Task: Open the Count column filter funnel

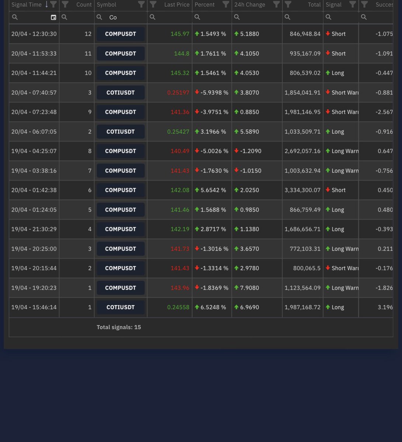Action: click(x=65, y=4)
